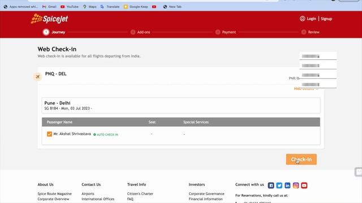Open Financial Information footer link
Viewport: 362px width, 203px height.
[x=206, y=199]
